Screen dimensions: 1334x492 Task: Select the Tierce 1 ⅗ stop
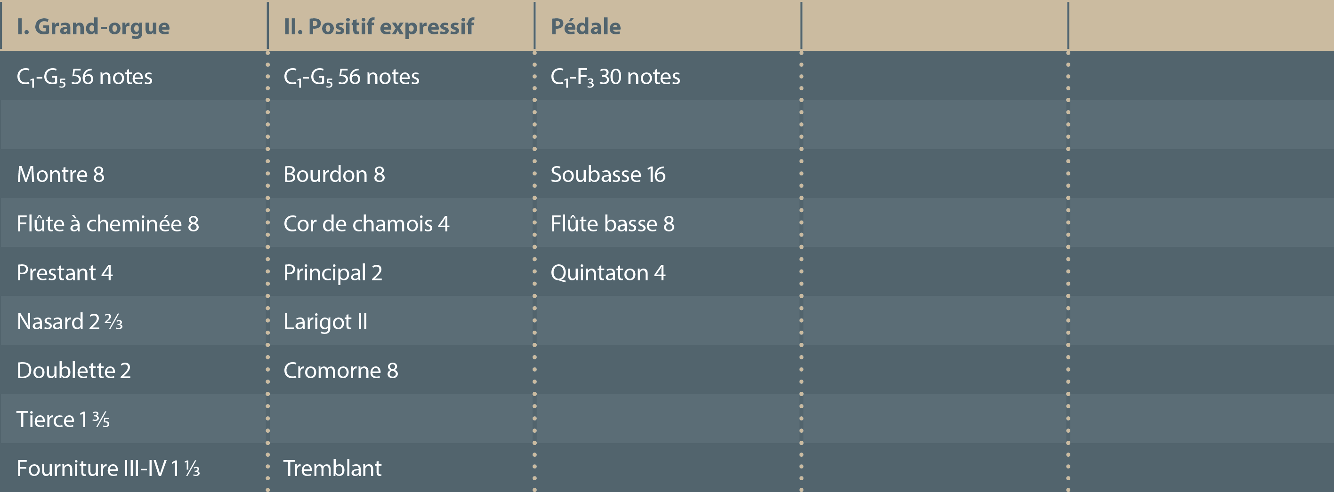63,420
